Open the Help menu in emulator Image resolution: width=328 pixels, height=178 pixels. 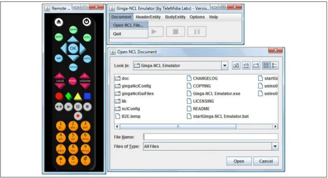point(214,17)
